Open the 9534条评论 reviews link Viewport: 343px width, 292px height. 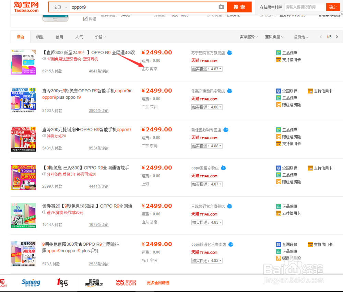tap(98, 148)
